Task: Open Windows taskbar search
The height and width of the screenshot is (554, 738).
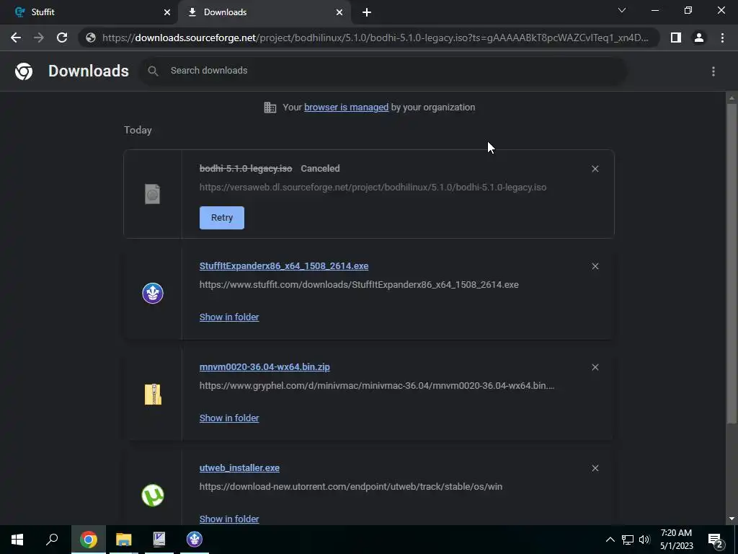Action: pyautogui.click(x=52, y=540)
